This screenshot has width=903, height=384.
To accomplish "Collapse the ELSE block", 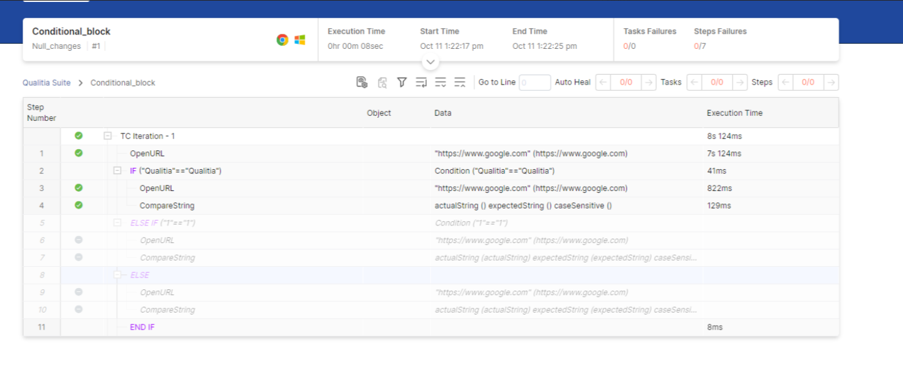I will click(117, 275).
